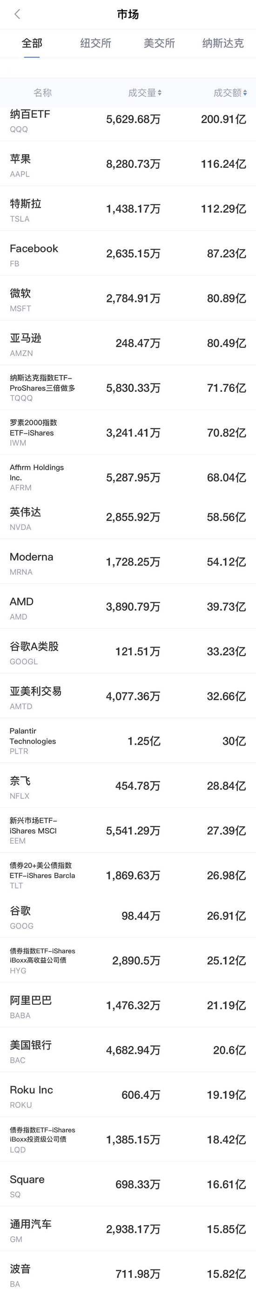Switch to 纽交所 tab

tap(96, 43)
